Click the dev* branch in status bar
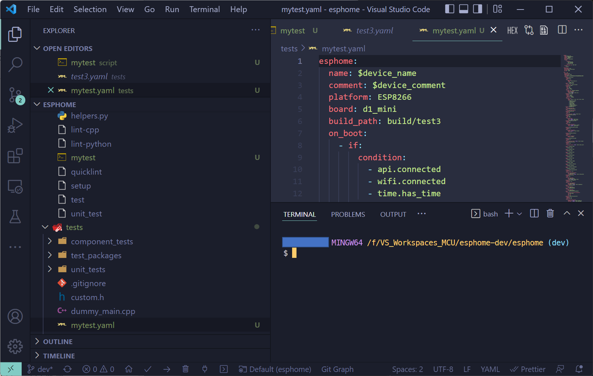Viewport: 593px width, 376px height. pos(40,369)
